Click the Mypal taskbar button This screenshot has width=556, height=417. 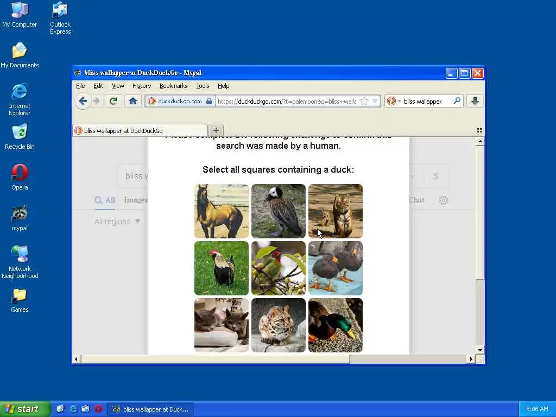[x=151, y=409]
